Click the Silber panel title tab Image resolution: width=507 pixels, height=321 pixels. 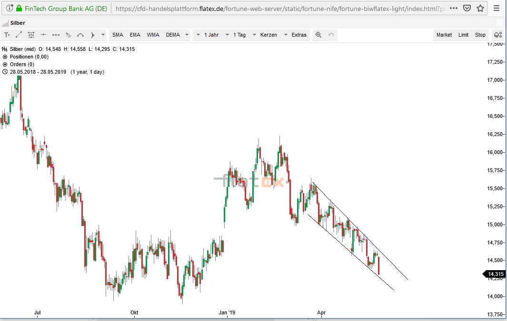pyautogui.click(x=18, y=23)
